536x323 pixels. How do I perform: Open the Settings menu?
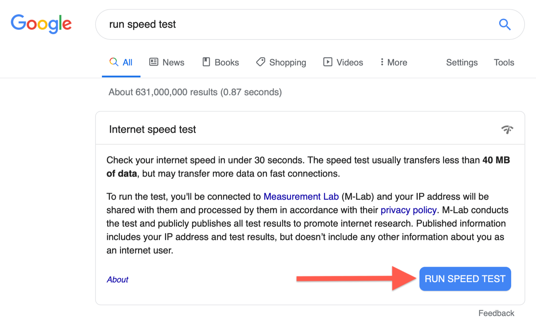[x=462, y=63]
